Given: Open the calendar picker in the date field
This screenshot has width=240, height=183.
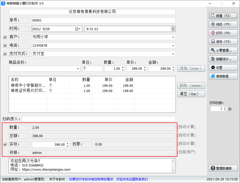Looking at the screenshot, I should 78,29.
